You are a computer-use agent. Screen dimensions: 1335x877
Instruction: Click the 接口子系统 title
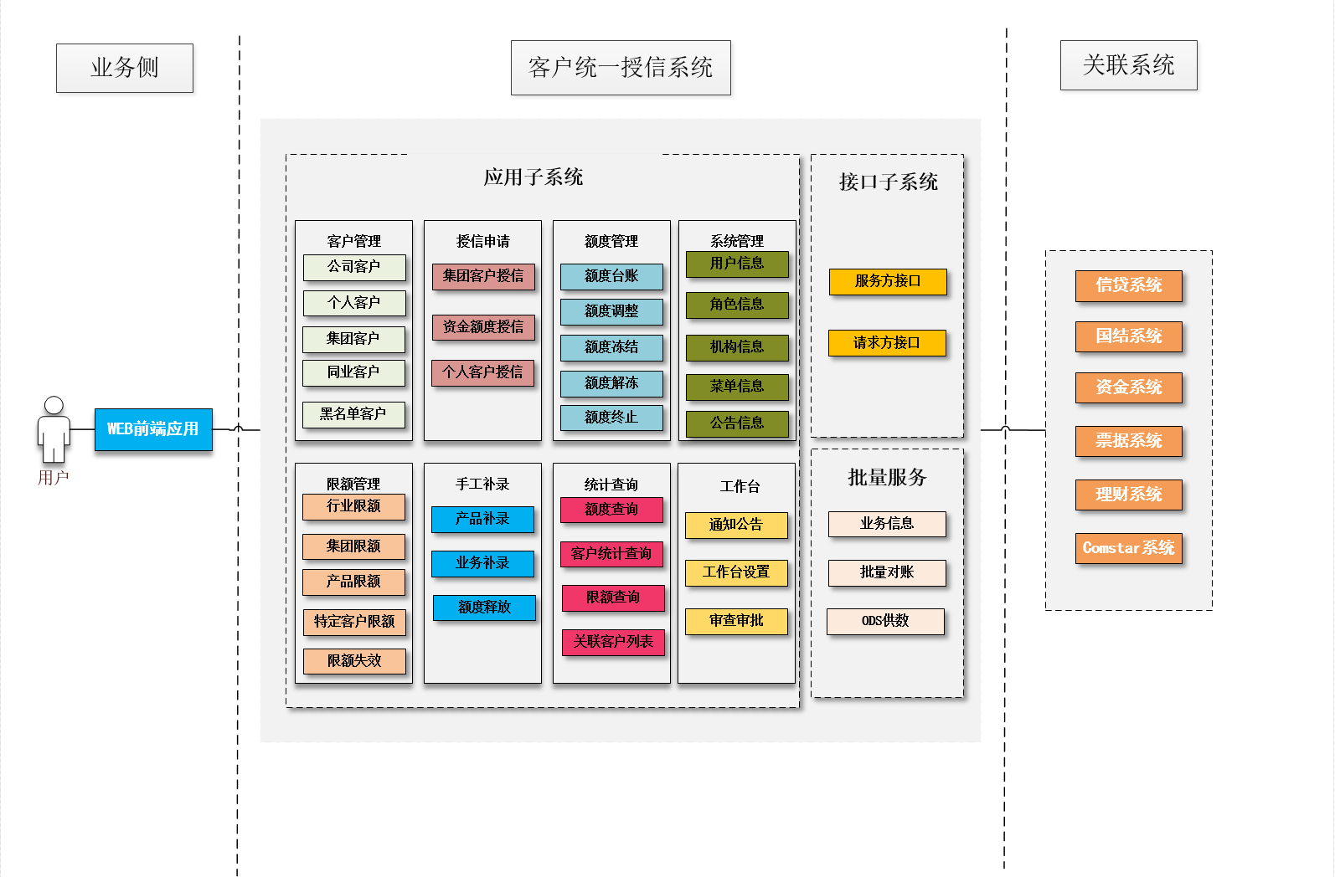888,182
